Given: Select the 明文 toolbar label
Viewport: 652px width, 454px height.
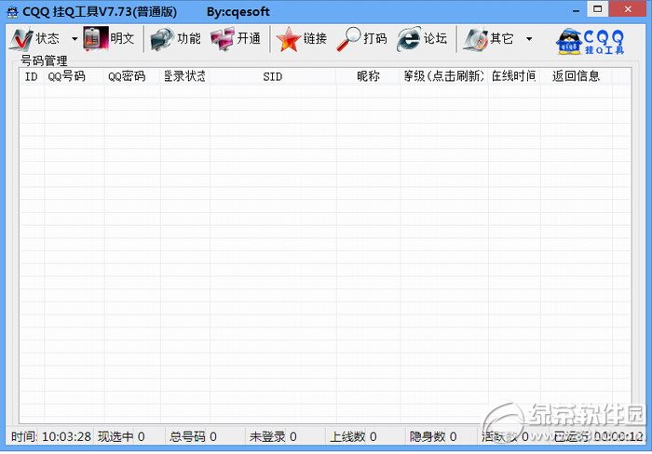Looking at the screenshot, I should pyautogui.click(x=122, y=39).
